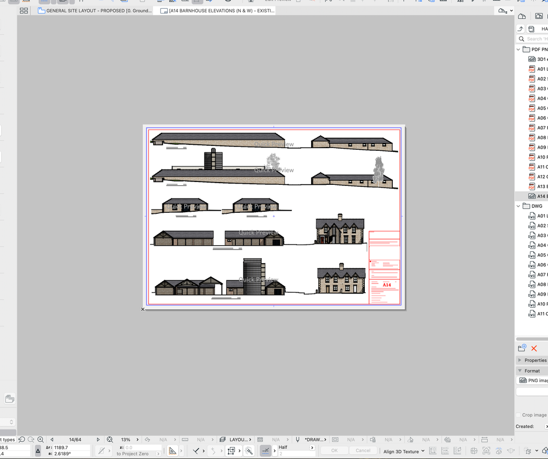548x459 pixels.
Task: Click the quick options bar icon at left
Action: (x=10, y=399)
